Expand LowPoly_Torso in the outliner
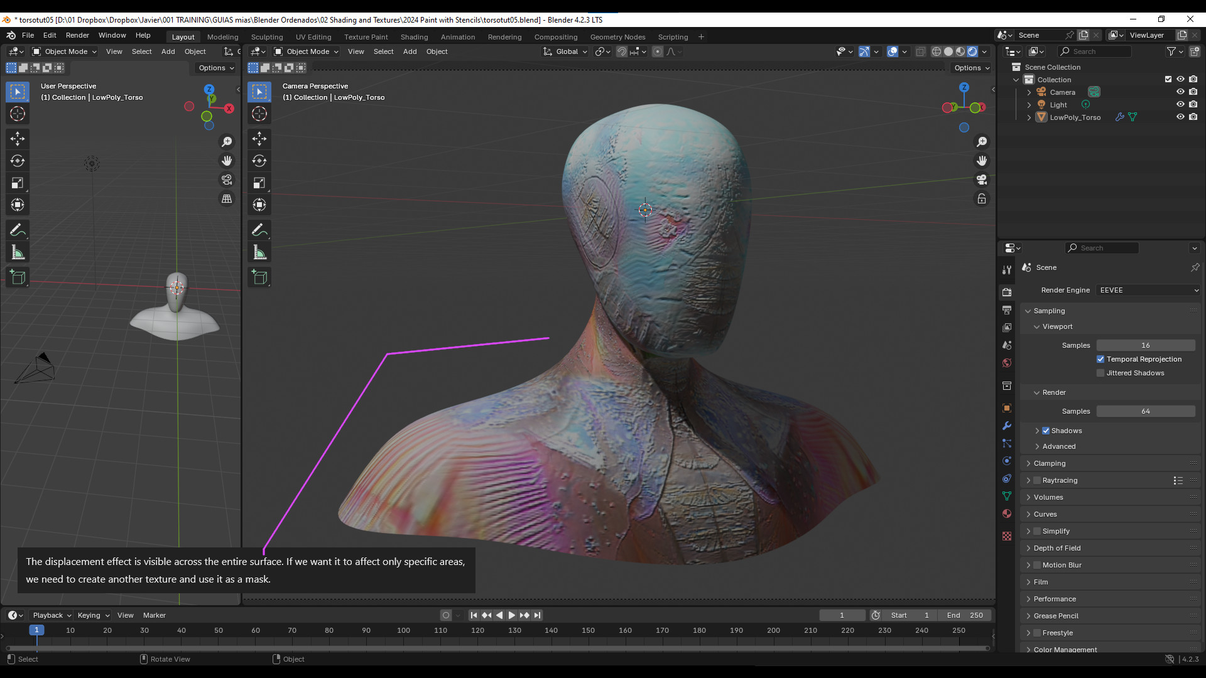Image resolution: width=1206 pixels, height=678 pixels. 1029,117
